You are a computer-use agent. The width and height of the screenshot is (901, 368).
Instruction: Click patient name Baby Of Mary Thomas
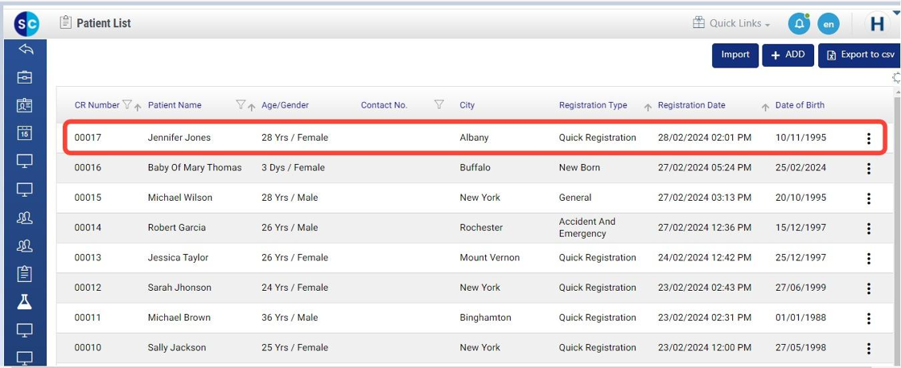tap(195, 168)
